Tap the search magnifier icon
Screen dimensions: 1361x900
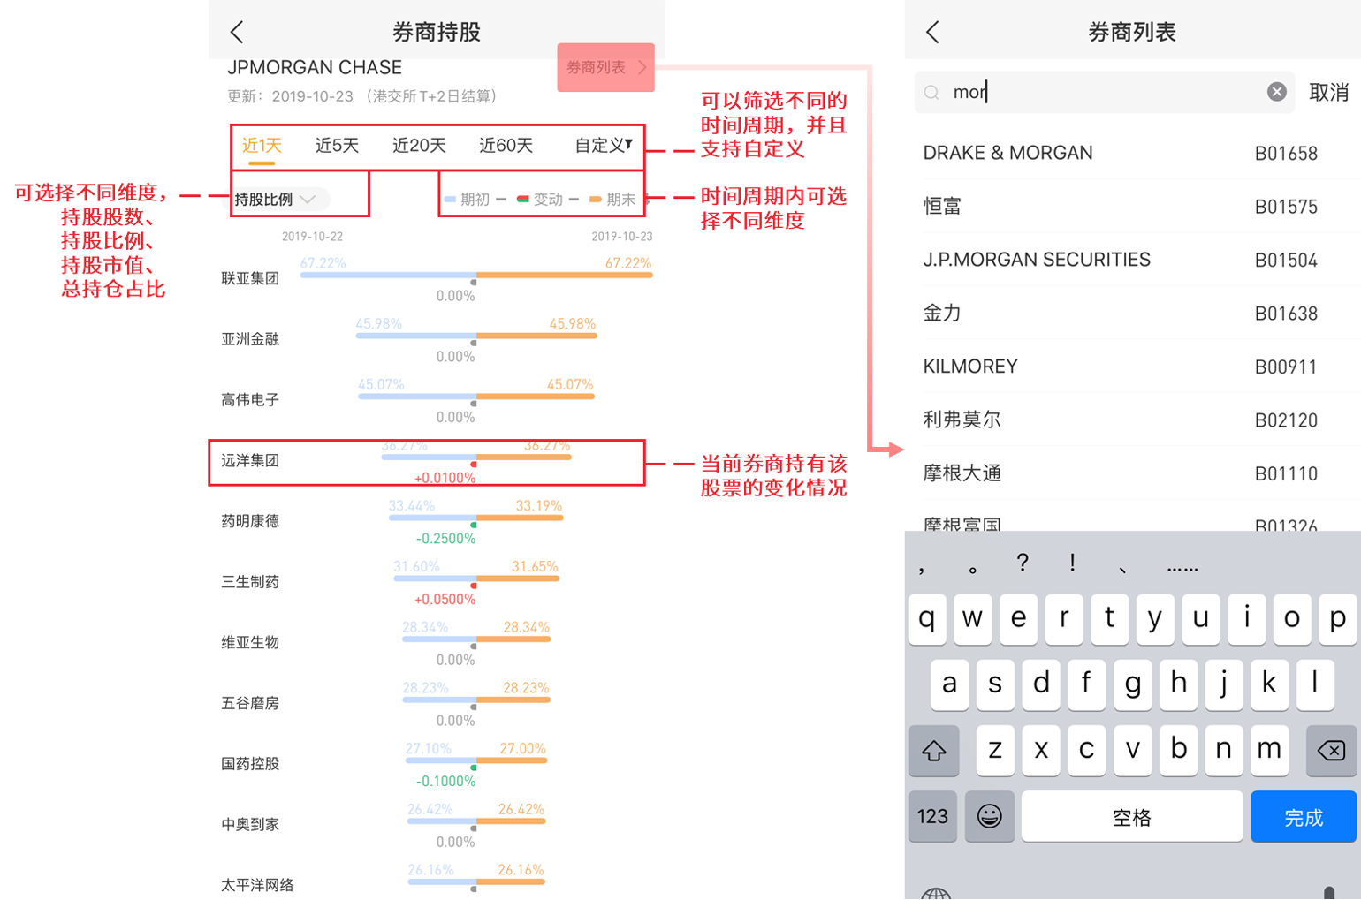click(931, 92)
